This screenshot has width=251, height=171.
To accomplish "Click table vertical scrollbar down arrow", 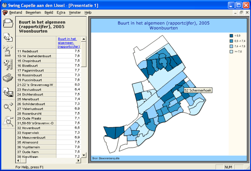I will [x=84, y=155].
